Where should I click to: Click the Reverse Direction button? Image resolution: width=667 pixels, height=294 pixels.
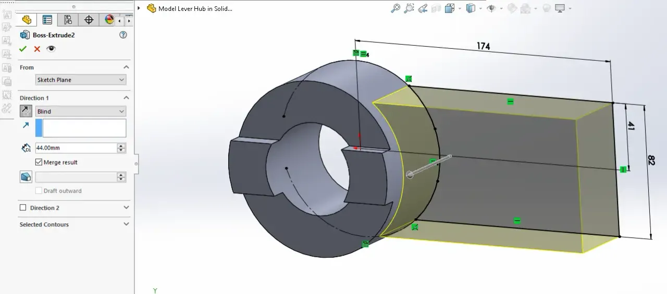26,111
